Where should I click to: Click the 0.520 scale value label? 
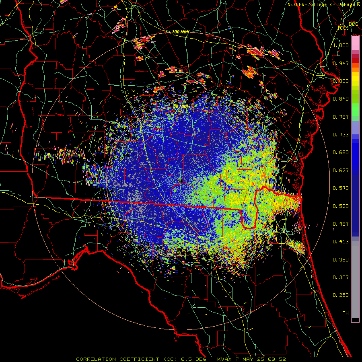click(341, 206)
